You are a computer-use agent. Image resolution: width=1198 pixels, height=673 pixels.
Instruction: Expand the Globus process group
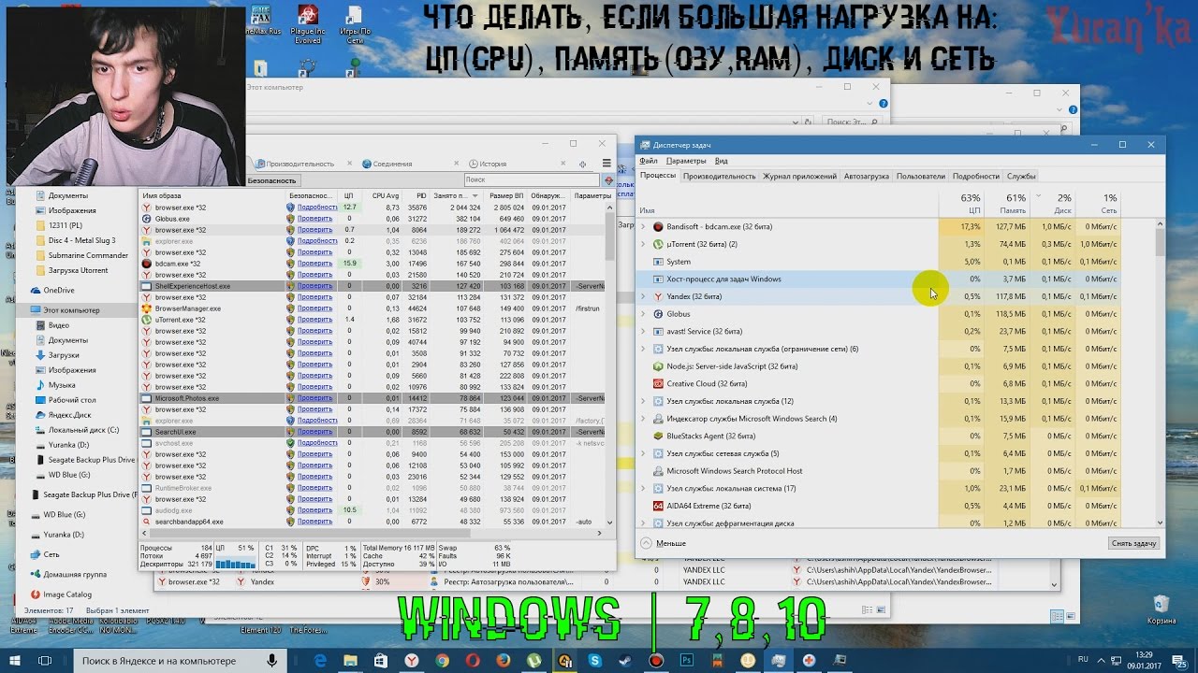(642, 314)
